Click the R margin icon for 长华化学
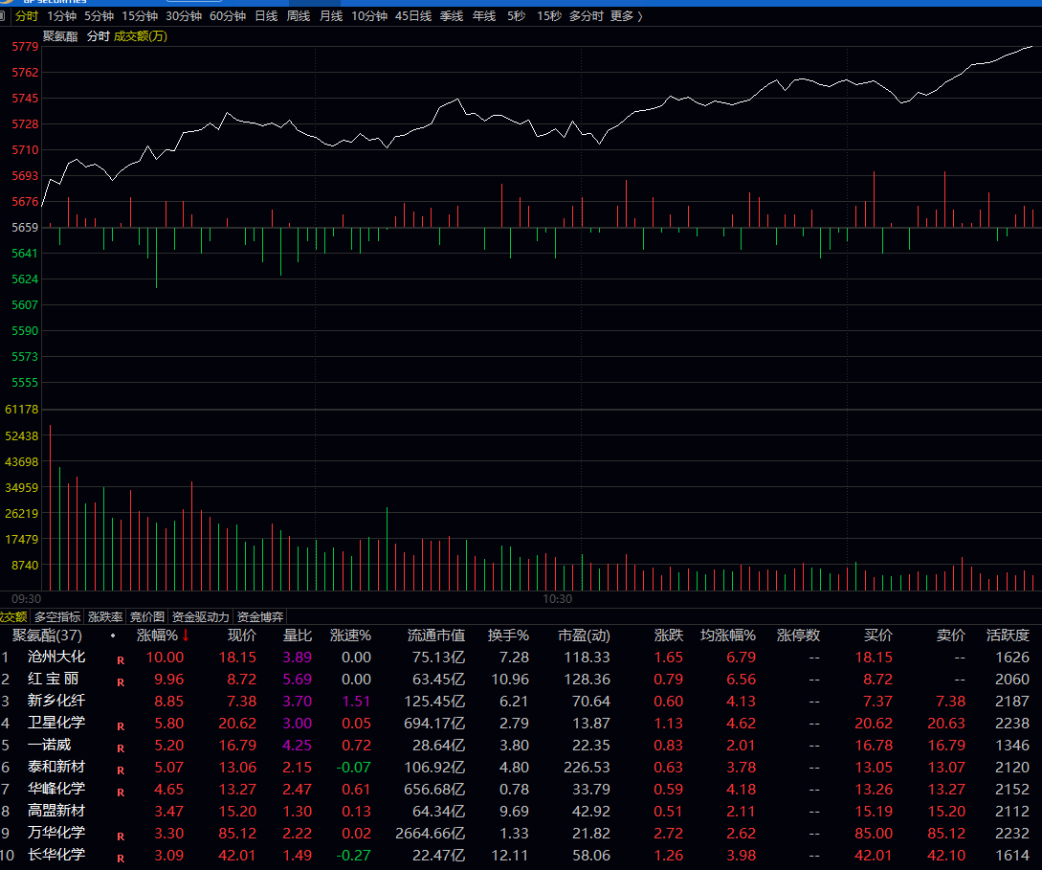The width and height of the screenshot is (1042, 870). (x=121, y=859)
